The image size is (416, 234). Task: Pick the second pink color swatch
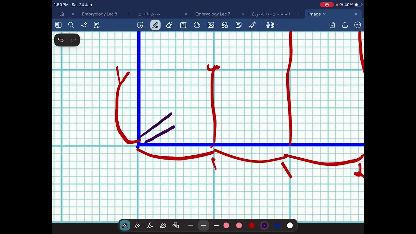coord(239,226)
